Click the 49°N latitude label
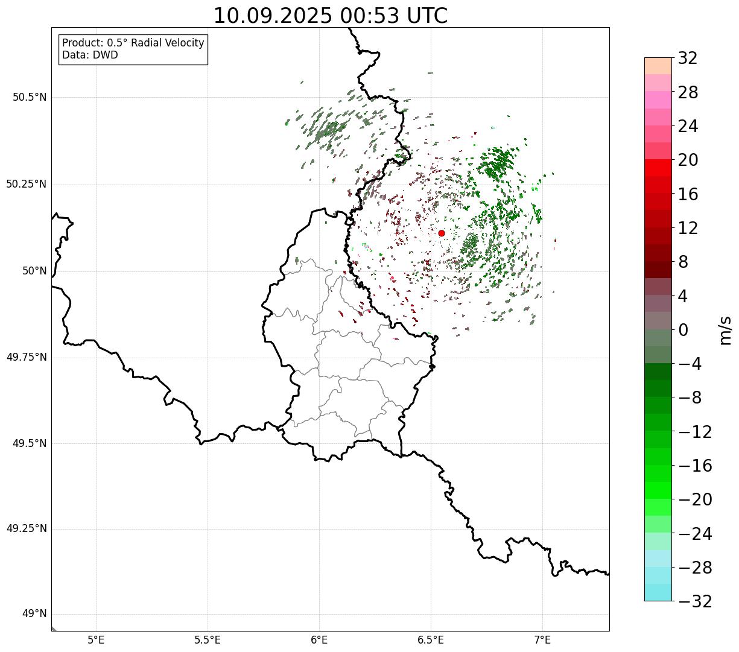Viewport: 739px width, 652px height. [34, 614]
